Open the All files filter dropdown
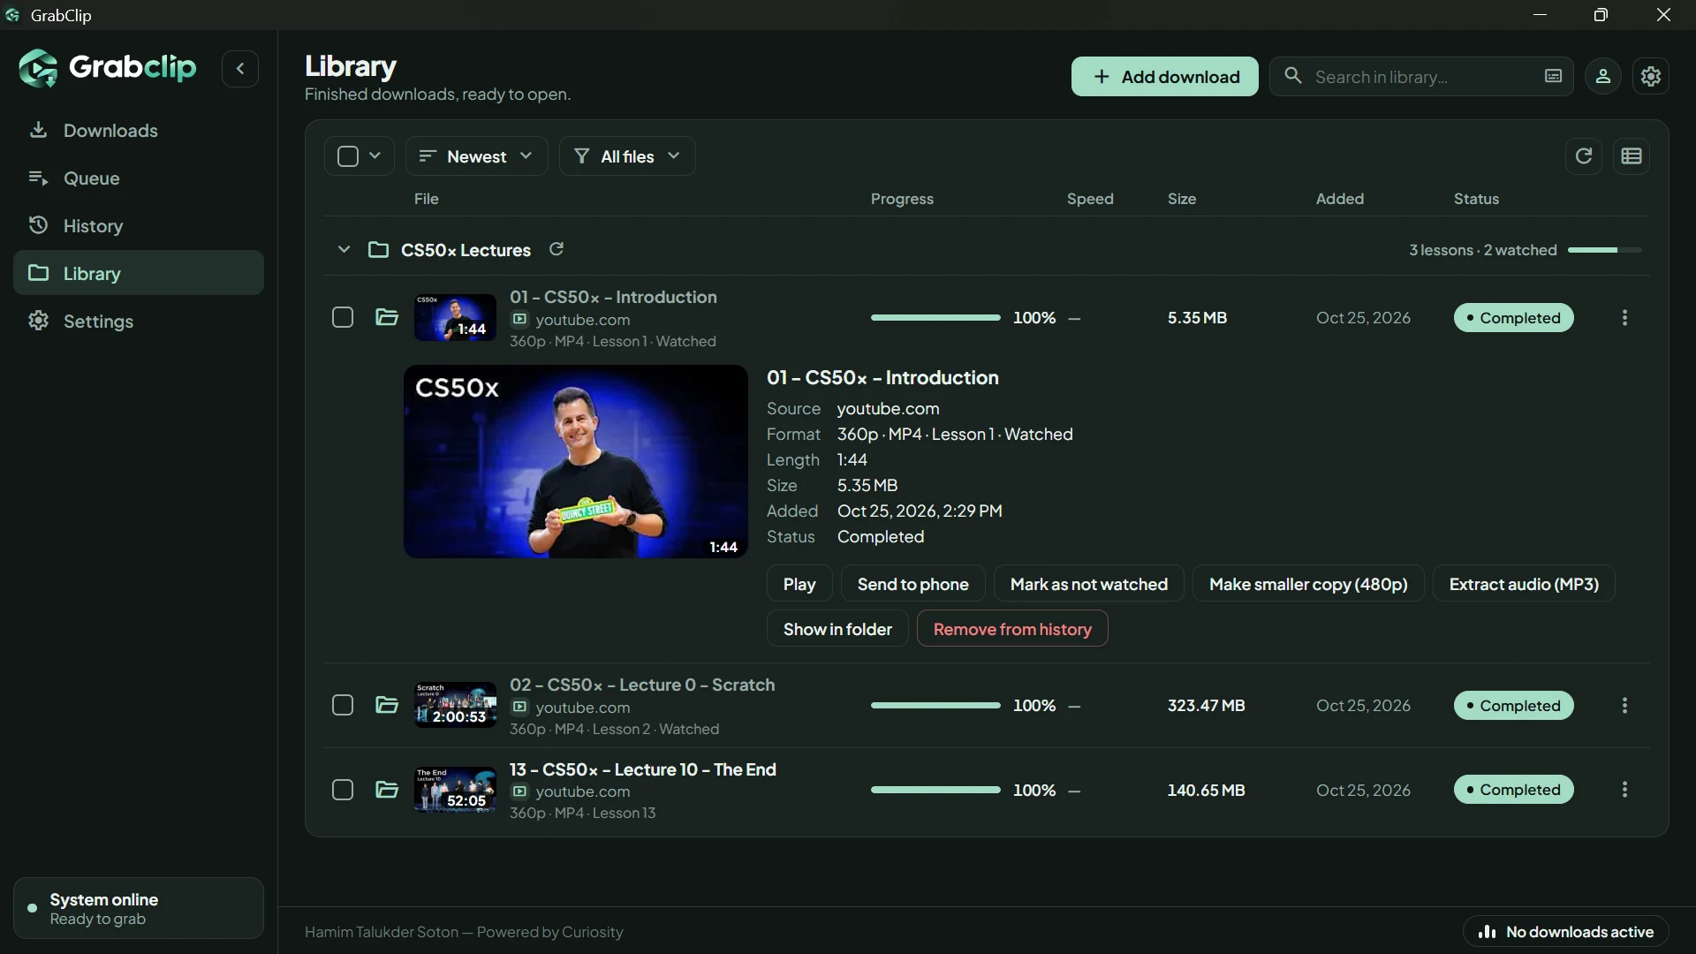Viewport: 1696px width, 954px height. tap(627, 156)
